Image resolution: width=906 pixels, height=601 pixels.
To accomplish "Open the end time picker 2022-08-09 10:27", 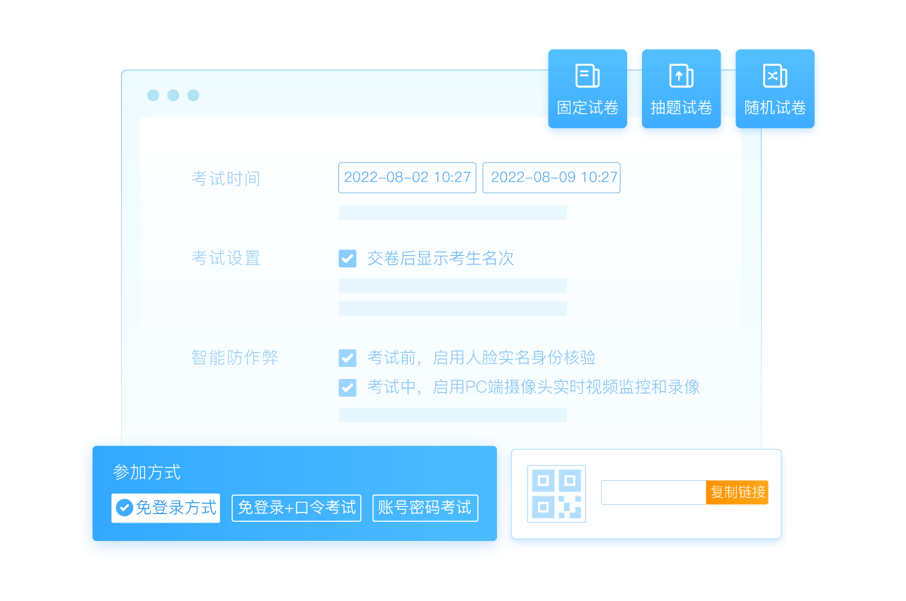I will point(551,177).
